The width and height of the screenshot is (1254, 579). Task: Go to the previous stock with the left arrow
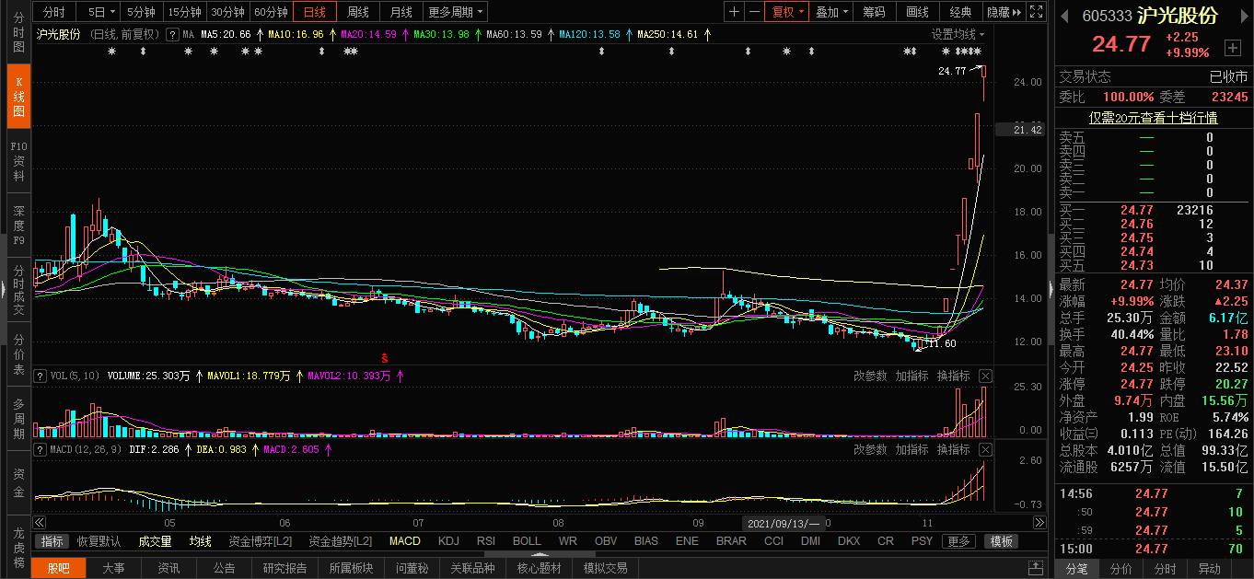click(x=1064, y=16)
